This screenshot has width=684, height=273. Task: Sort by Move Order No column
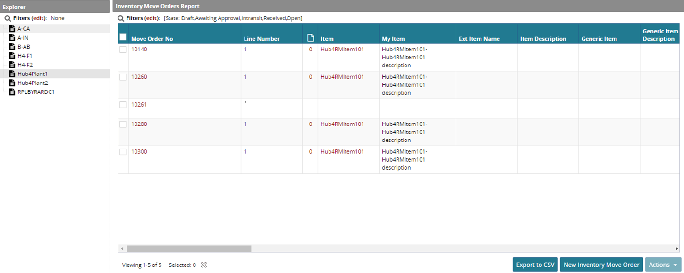[x=152, y=39]
